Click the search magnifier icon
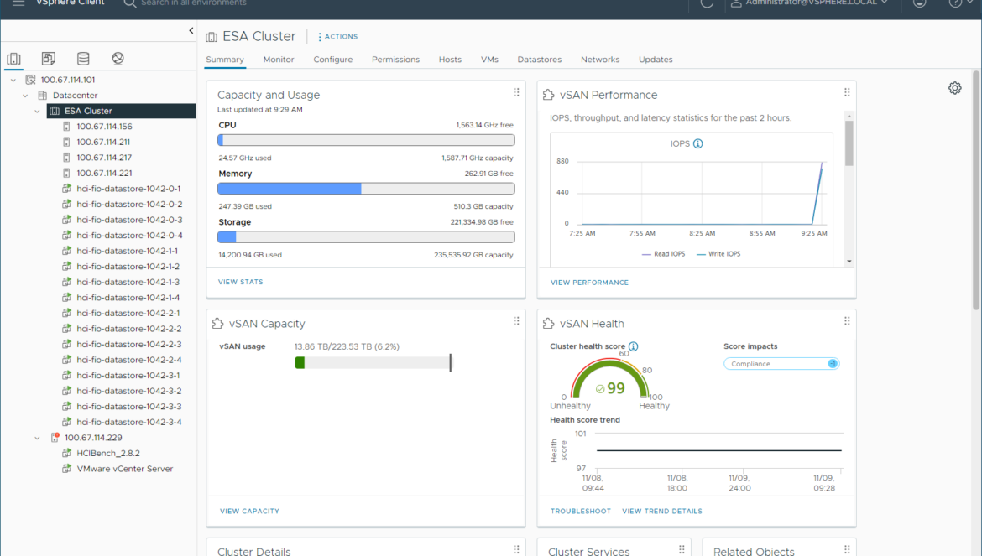This screenshot has height=556, width=982. pos(129,3)
